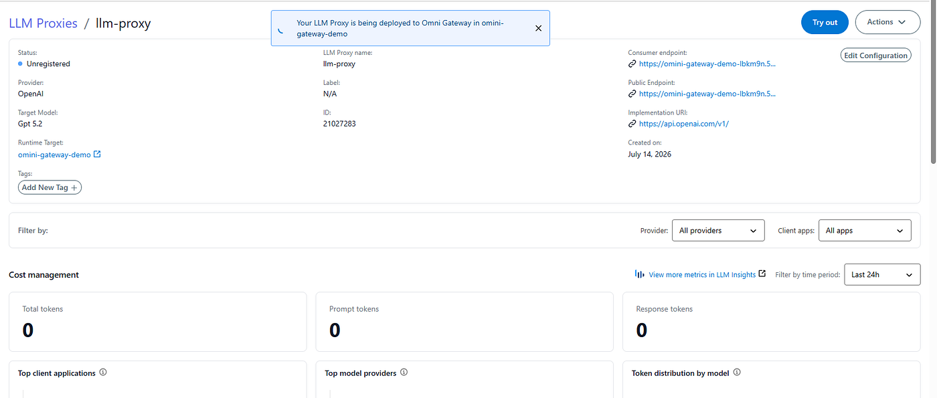The image size is (937, 398).
Task: Click the Created on date July 14, 2026
Action: [649, 155]
